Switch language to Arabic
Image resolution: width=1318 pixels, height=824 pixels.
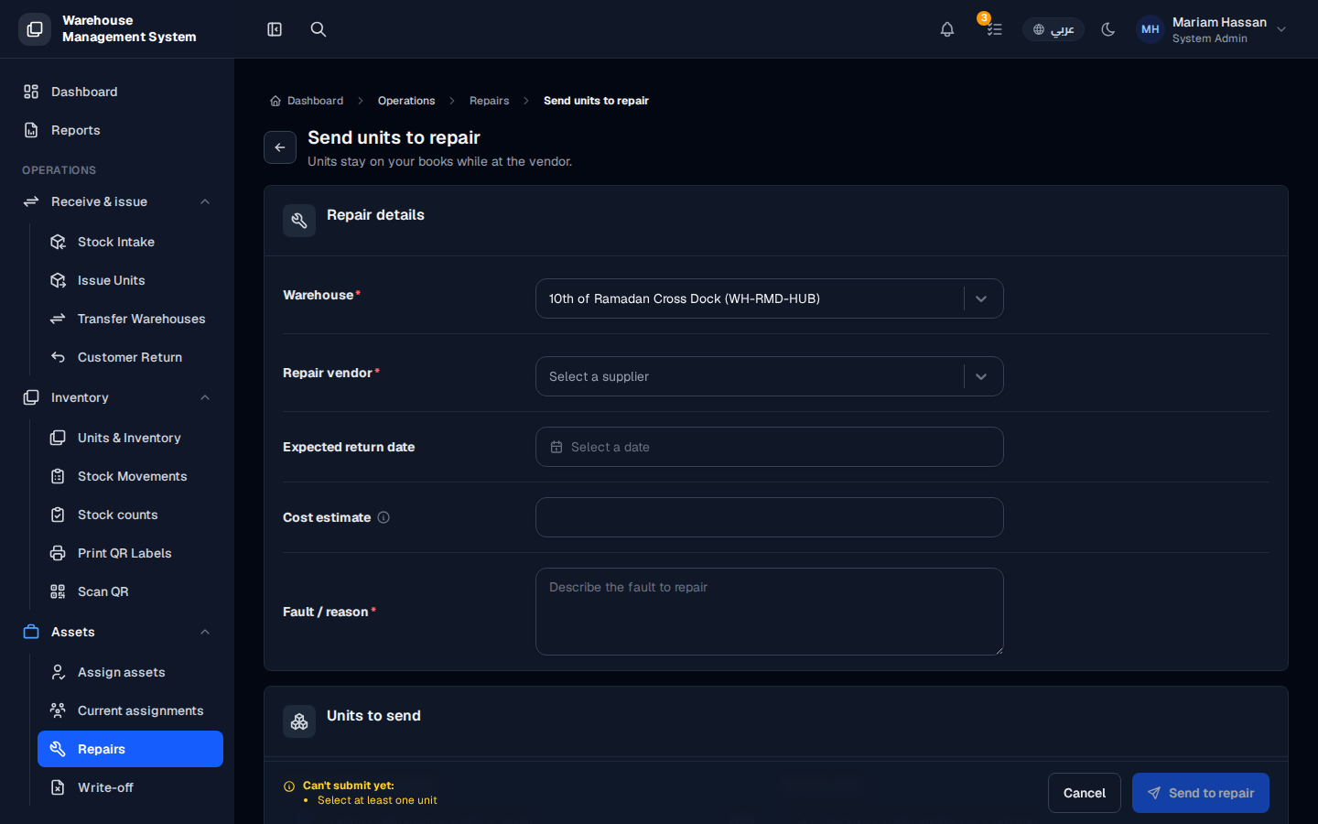point(1053,29)
